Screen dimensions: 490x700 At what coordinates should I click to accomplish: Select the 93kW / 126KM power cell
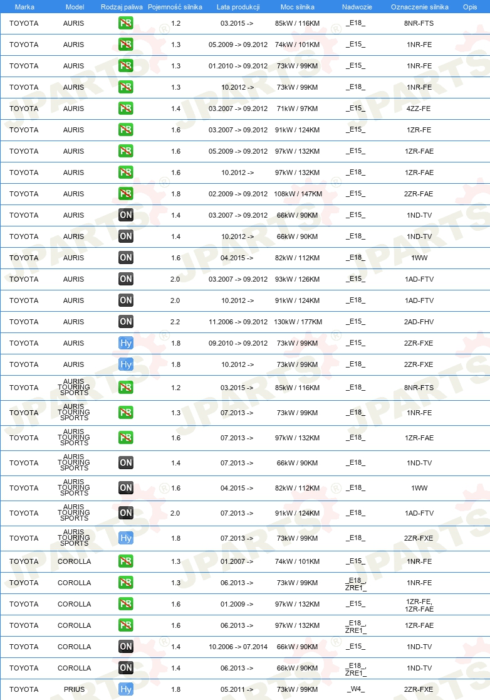[x=298, y=279]
